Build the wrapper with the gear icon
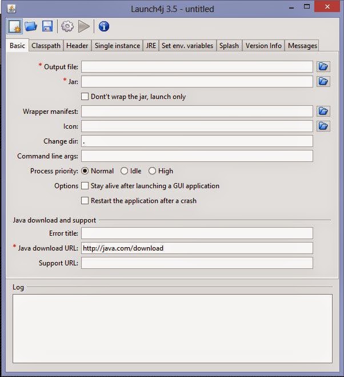This screenshot has width=344, height=377. coord(67,26)
